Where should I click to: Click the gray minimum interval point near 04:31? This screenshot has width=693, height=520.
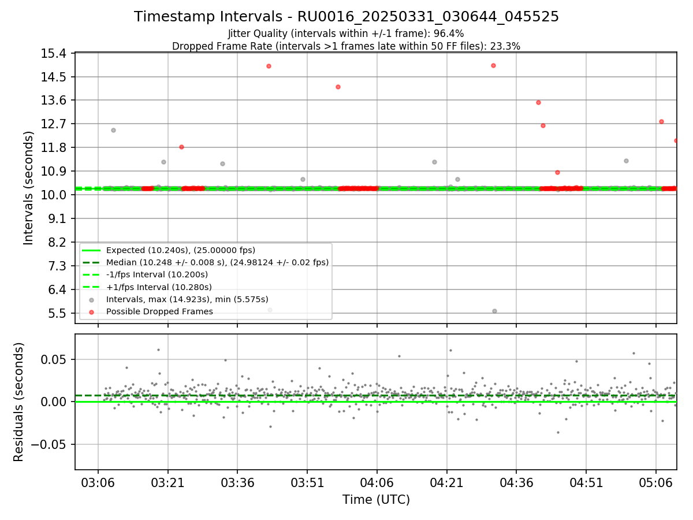pyautogui.click(x=494, y=311)
